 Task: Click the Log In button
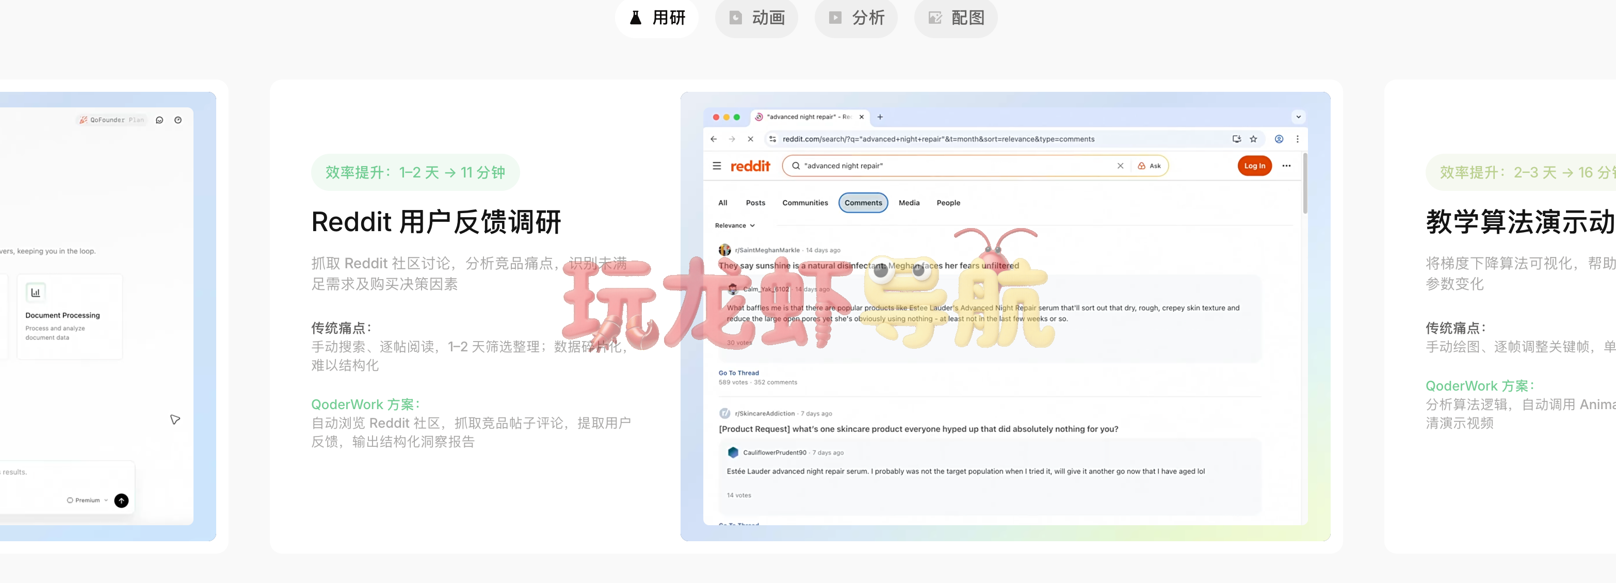(x=1254, y=166)
